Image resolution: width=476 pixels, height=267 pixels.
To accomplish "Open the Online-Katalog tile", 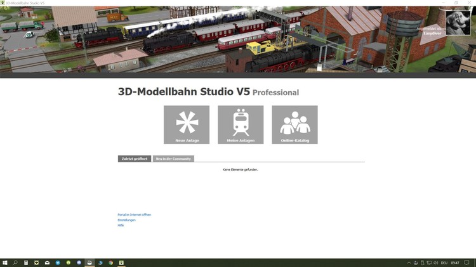I will tap(294, 125).
